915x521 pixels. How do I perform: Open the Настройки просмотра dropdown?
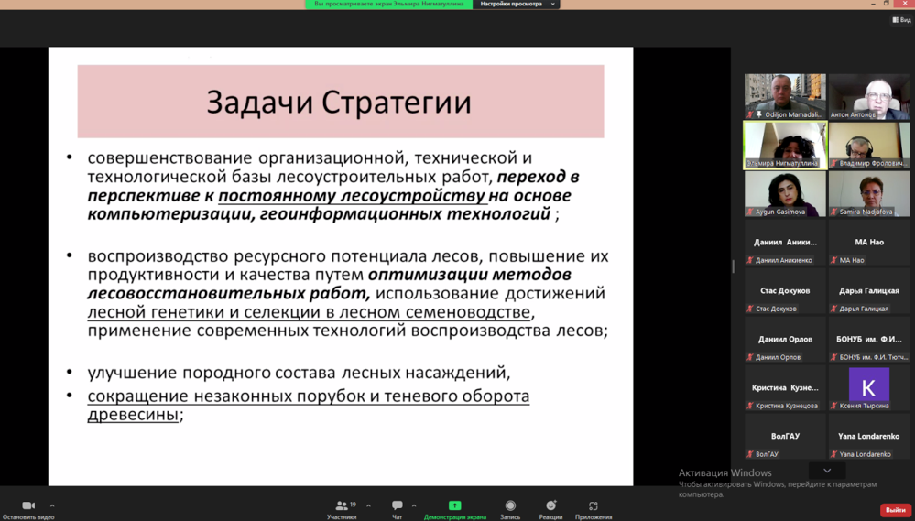[517, 5]
